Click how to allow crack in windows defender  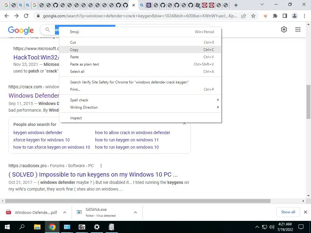click(x=132, y=133)
